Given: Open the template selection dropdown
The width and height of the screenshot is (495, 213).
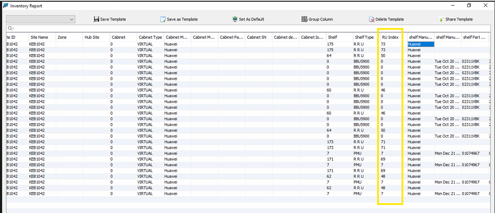Looking at the screenshot, I should click(x=71, y=19).
